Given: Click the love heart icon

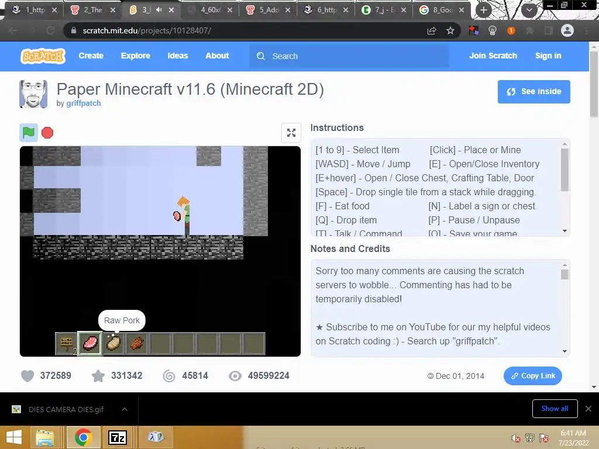Looking at the screenshot, I should click(x=27, y=376).
